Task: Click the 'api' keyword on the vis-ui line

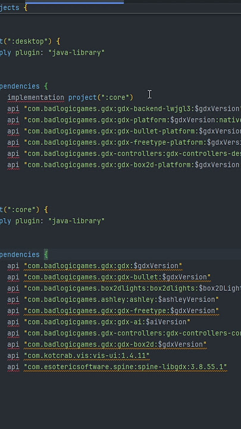Action: 13,355
